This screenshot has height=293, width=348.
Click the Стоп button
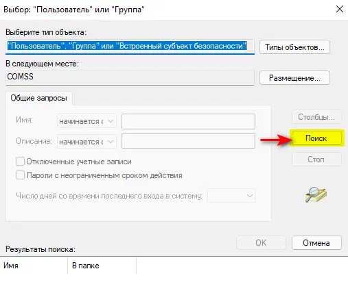316,160
